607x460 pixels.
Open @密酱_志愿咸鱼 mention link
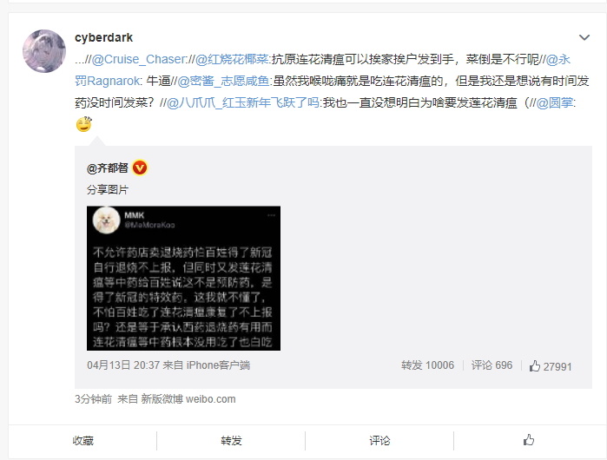click(223, 81)
